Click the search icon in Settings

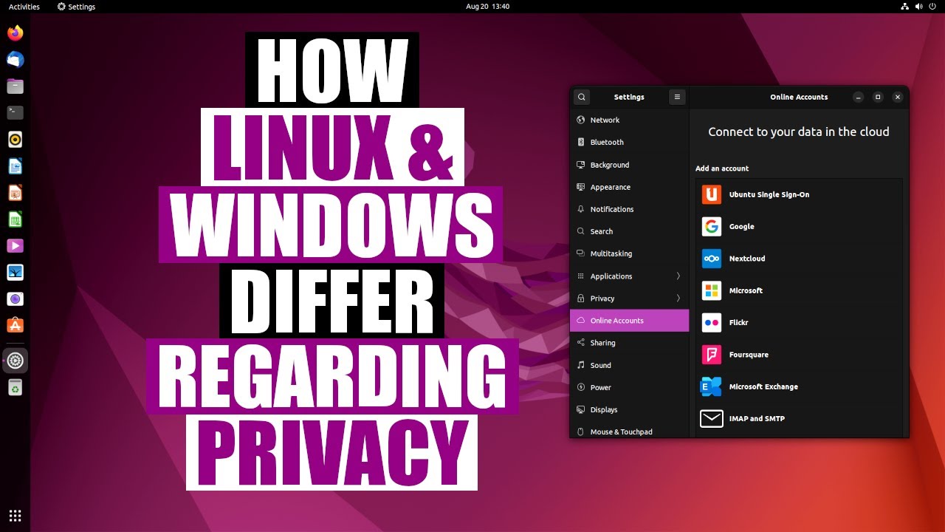(582, 97)
